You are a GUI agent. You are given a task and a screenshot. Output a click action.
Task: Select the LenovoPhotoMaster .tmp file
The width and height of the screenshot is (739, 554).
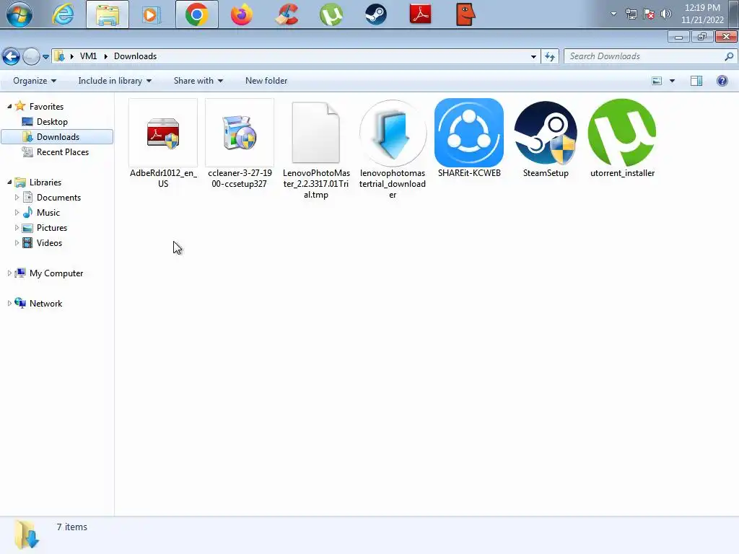click(x=316, y=149)
